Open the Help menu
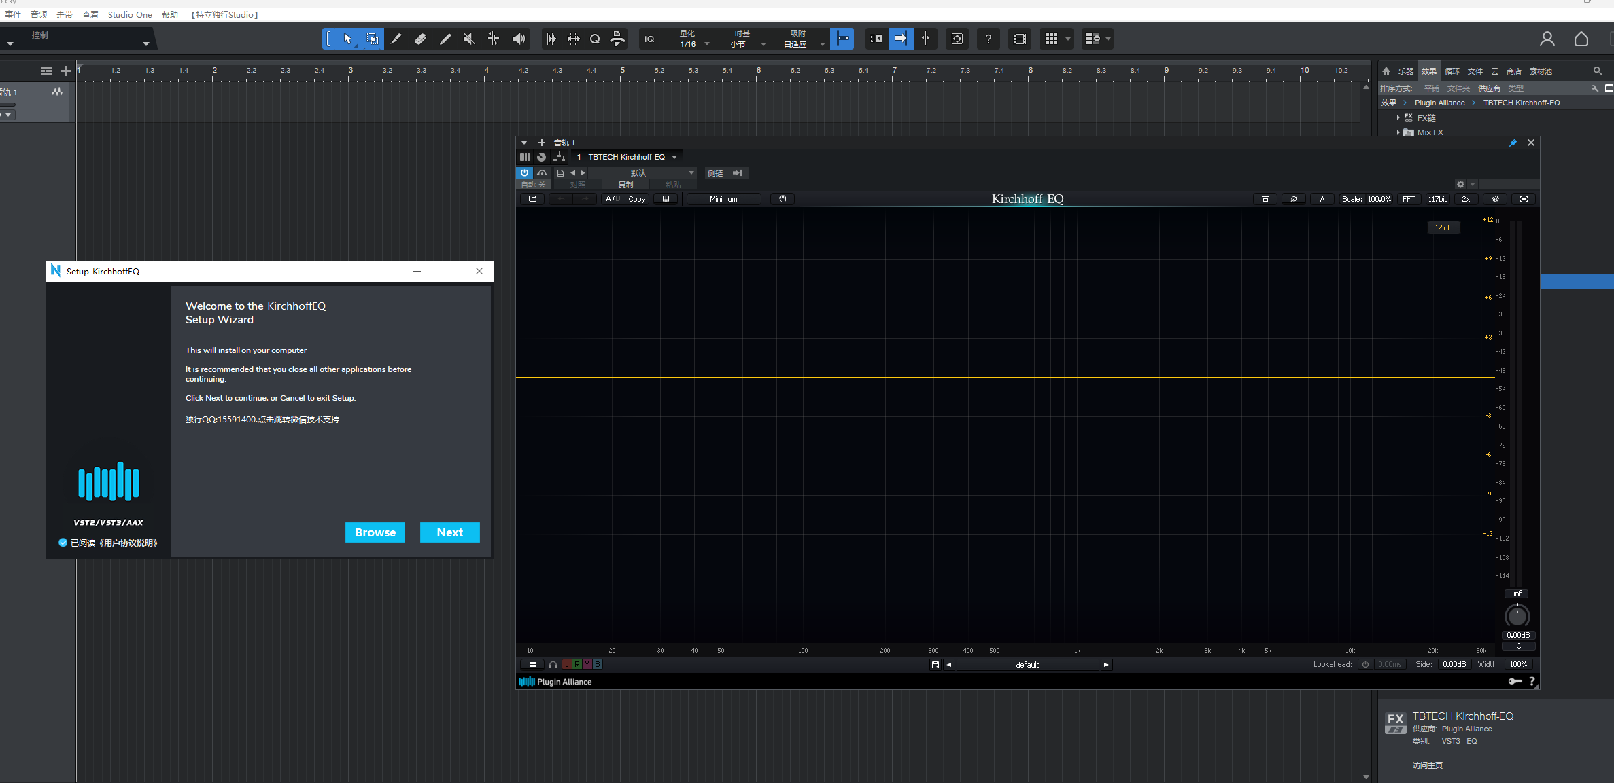Screen dimensions: 1614x783 (x=170, y=14)
